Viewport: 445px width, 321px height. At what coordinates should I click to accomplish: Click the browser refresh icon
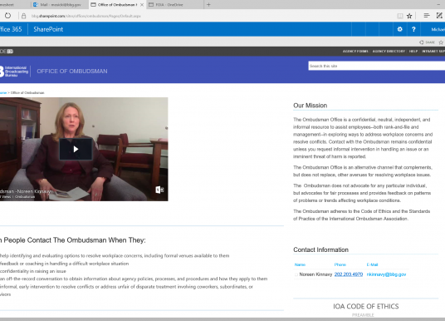click(7, 16)
